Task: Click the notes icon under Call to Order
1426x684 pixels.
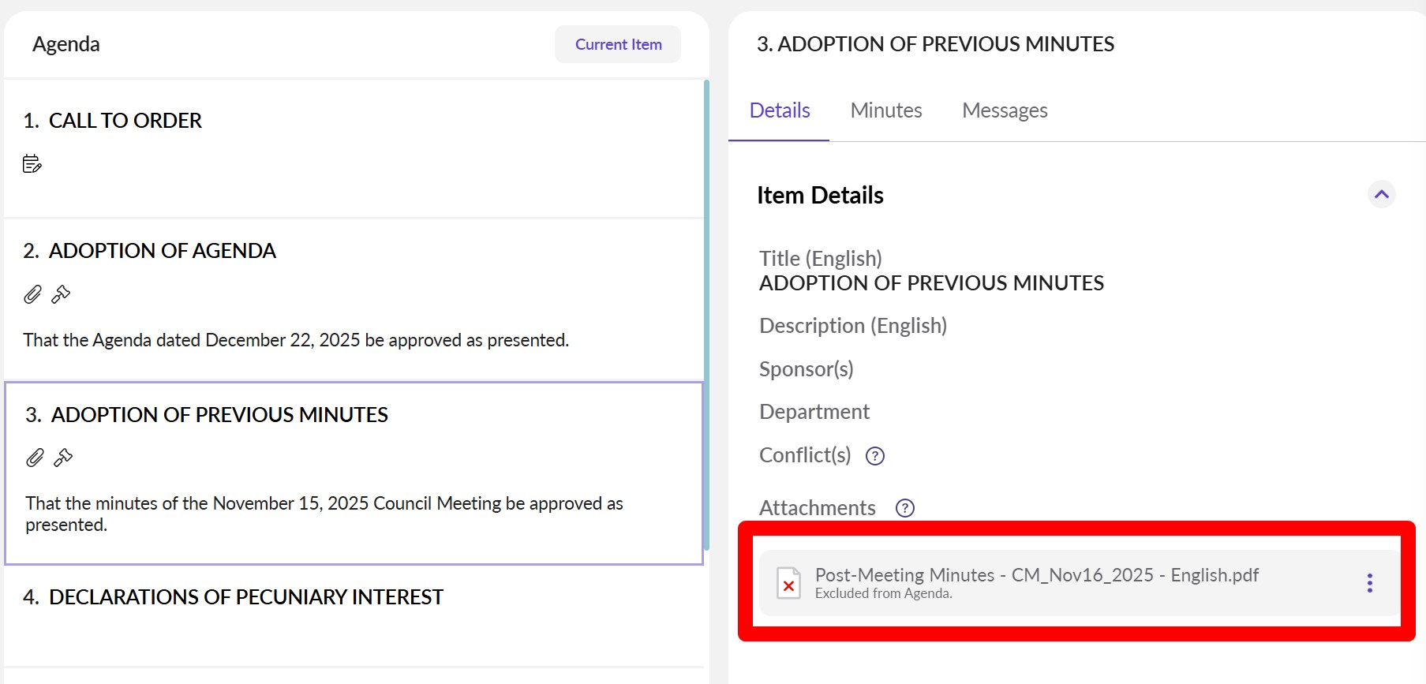Action: [32, 164]
